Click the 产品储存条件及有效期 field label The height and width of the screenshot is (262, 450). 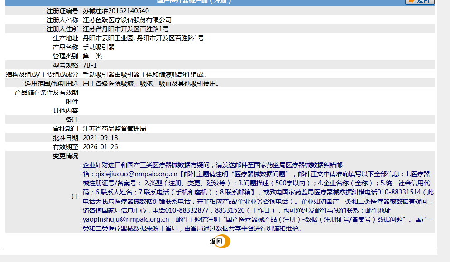click(46, 92)
